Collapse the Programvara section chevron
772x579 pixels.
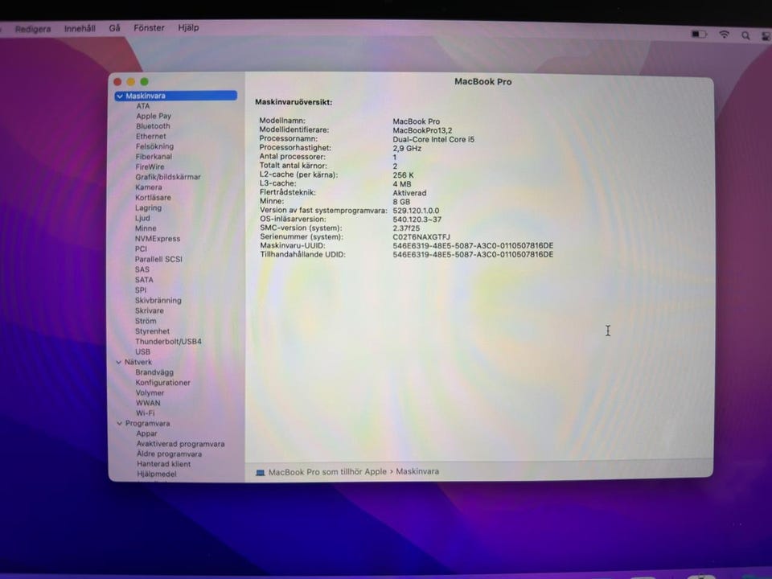click(x=119, y=424)
